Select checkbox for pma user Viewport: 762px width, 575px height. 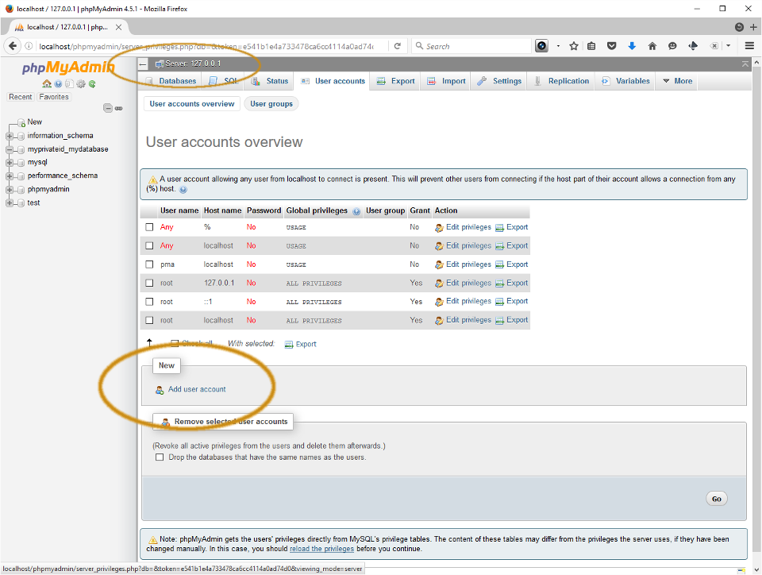tap(150, 264)
